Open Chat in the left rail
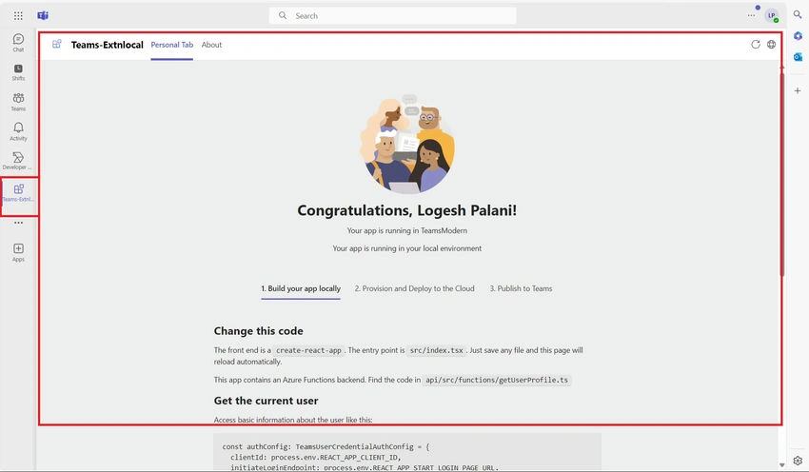The width and height of the screenshot is (809, 472). pos(18,43)
